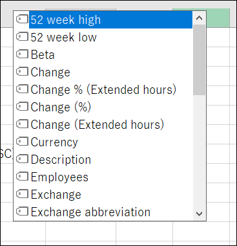Click the scroll up arrow

(x=199, y=18)
